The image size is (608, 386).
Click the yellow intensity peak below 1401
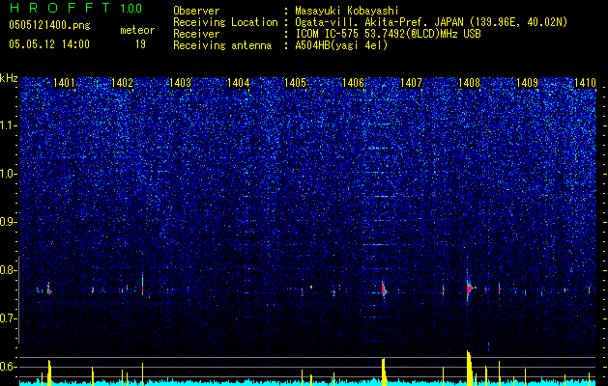(49, 372)
